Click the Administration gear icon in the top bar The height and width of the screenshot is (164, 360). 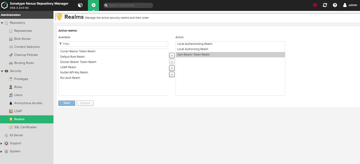click(93, 5)
